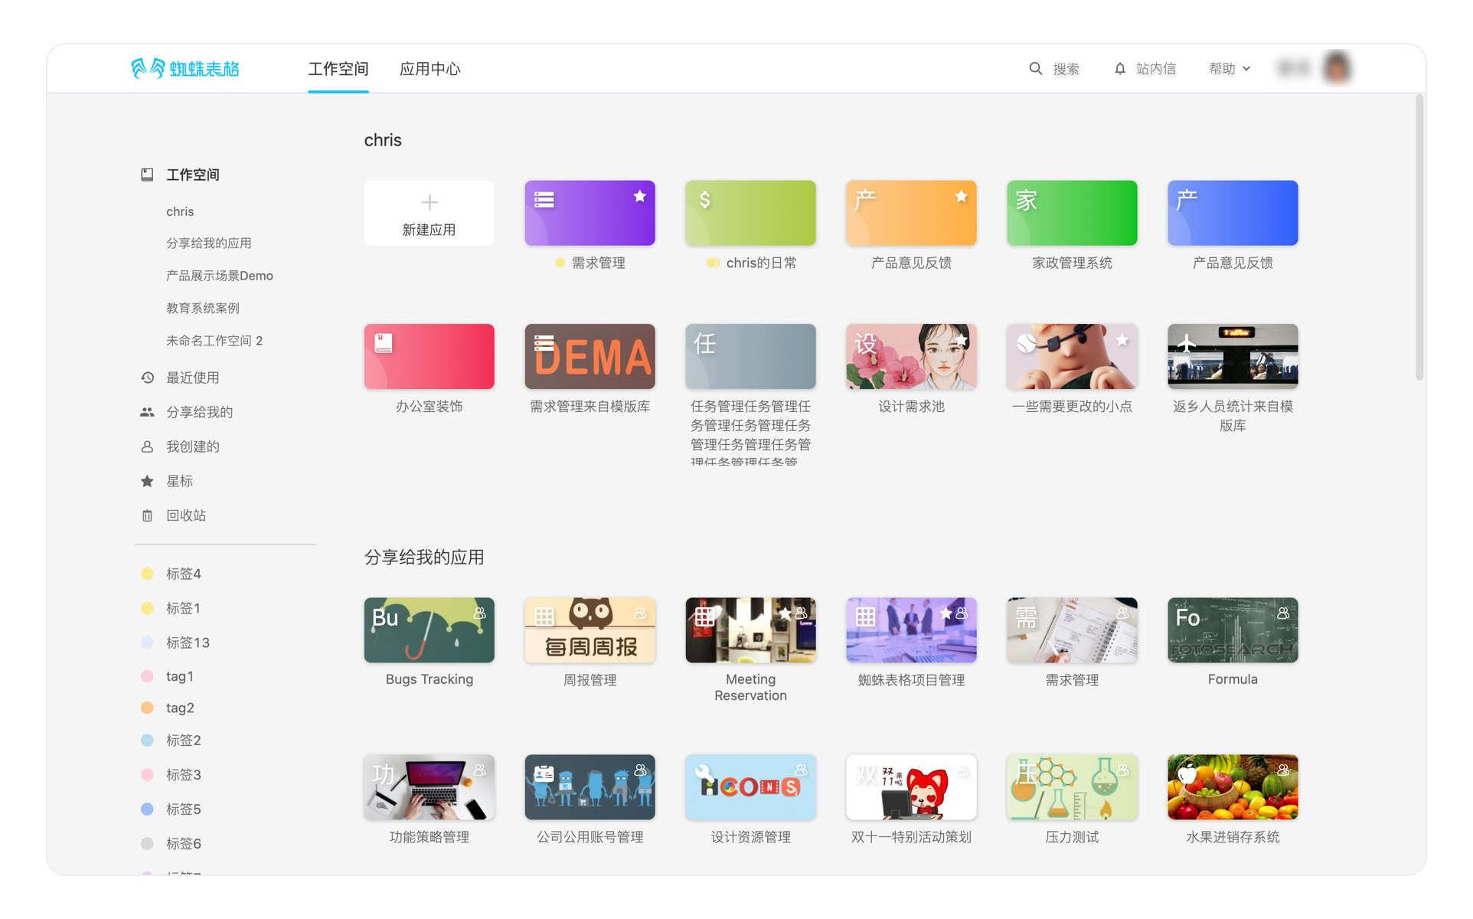
Task: Click 我创建的 person icon
Action: pyautogui.click(x=147, y=446)
